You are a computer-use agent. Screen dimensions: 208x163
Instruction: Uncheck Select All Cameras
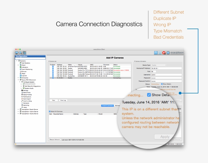click(x=50, y=111)
